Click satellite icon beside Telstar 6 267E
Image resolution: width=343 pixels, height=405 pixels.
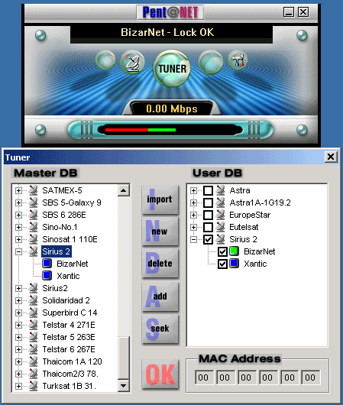point(33,349)
